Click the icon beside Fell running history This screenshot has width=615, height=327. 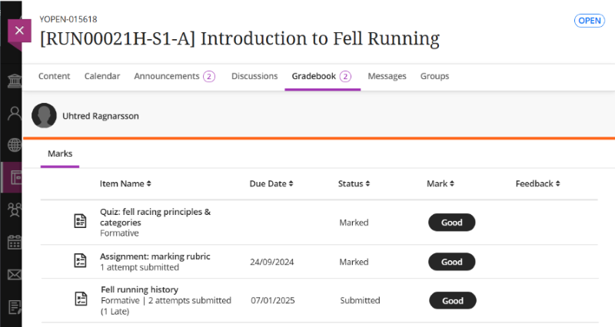pyautogui.click(x=80, y=299)
